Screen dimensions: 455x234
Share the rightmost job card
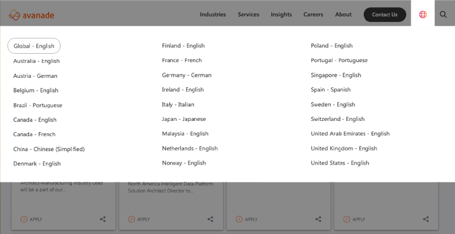point(426,219)
